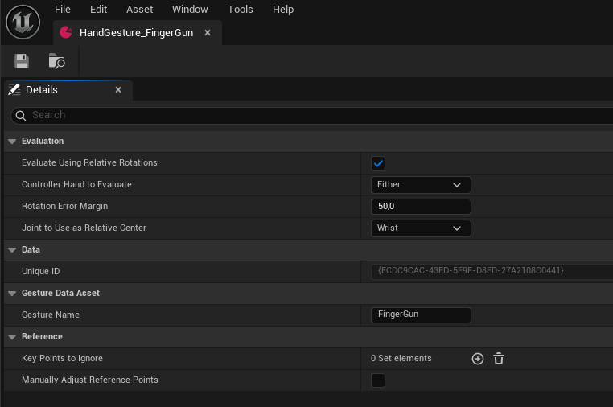The image size is (613, 407).
Task: Select the HandGesture_FingerGun tab
Action: click(136, 33)
